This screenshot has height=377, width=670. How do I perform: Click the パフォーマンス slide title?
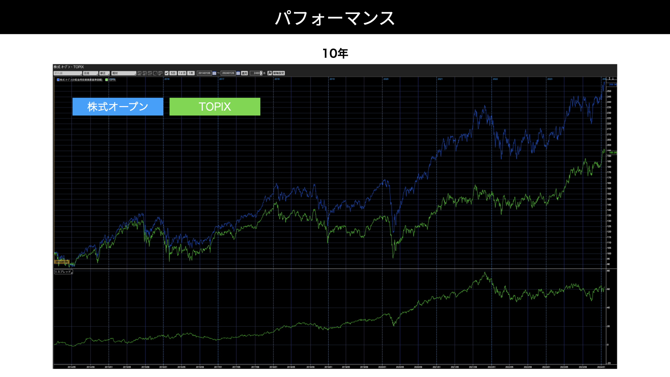point(335,18)
